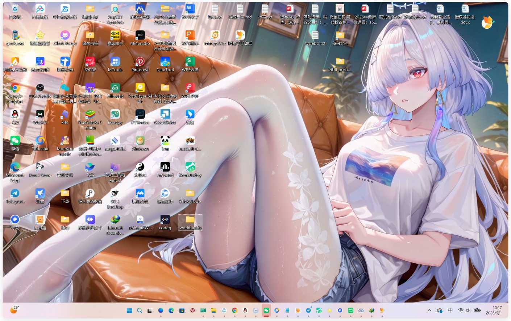Open taskbar Search magnifier
511x321 pixels.
140,310
